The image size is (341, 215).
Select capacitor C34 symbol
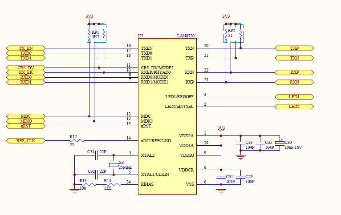click(97, 155)
